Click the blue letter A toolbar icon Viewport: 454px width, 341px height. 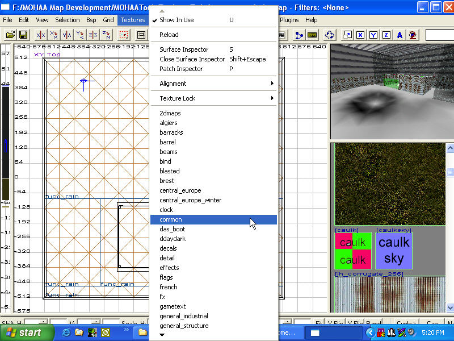(x=400, y=35)
